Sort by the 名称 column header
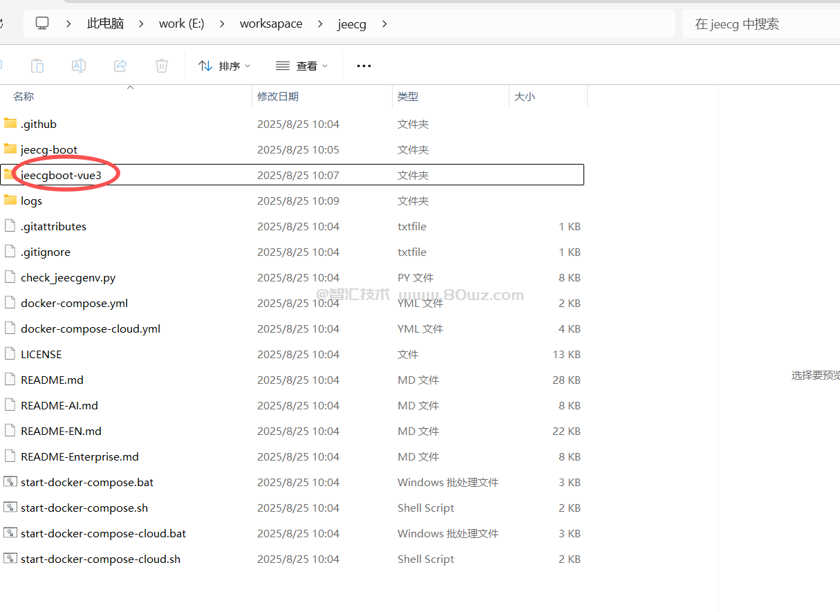This screenshot has width=840, height=612. pos(24,96)
